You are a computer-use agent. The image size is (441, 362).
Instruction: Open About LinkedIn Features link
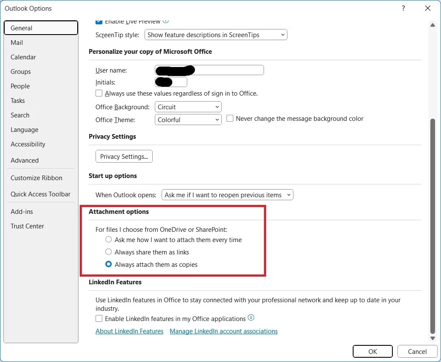click(129, 331)
